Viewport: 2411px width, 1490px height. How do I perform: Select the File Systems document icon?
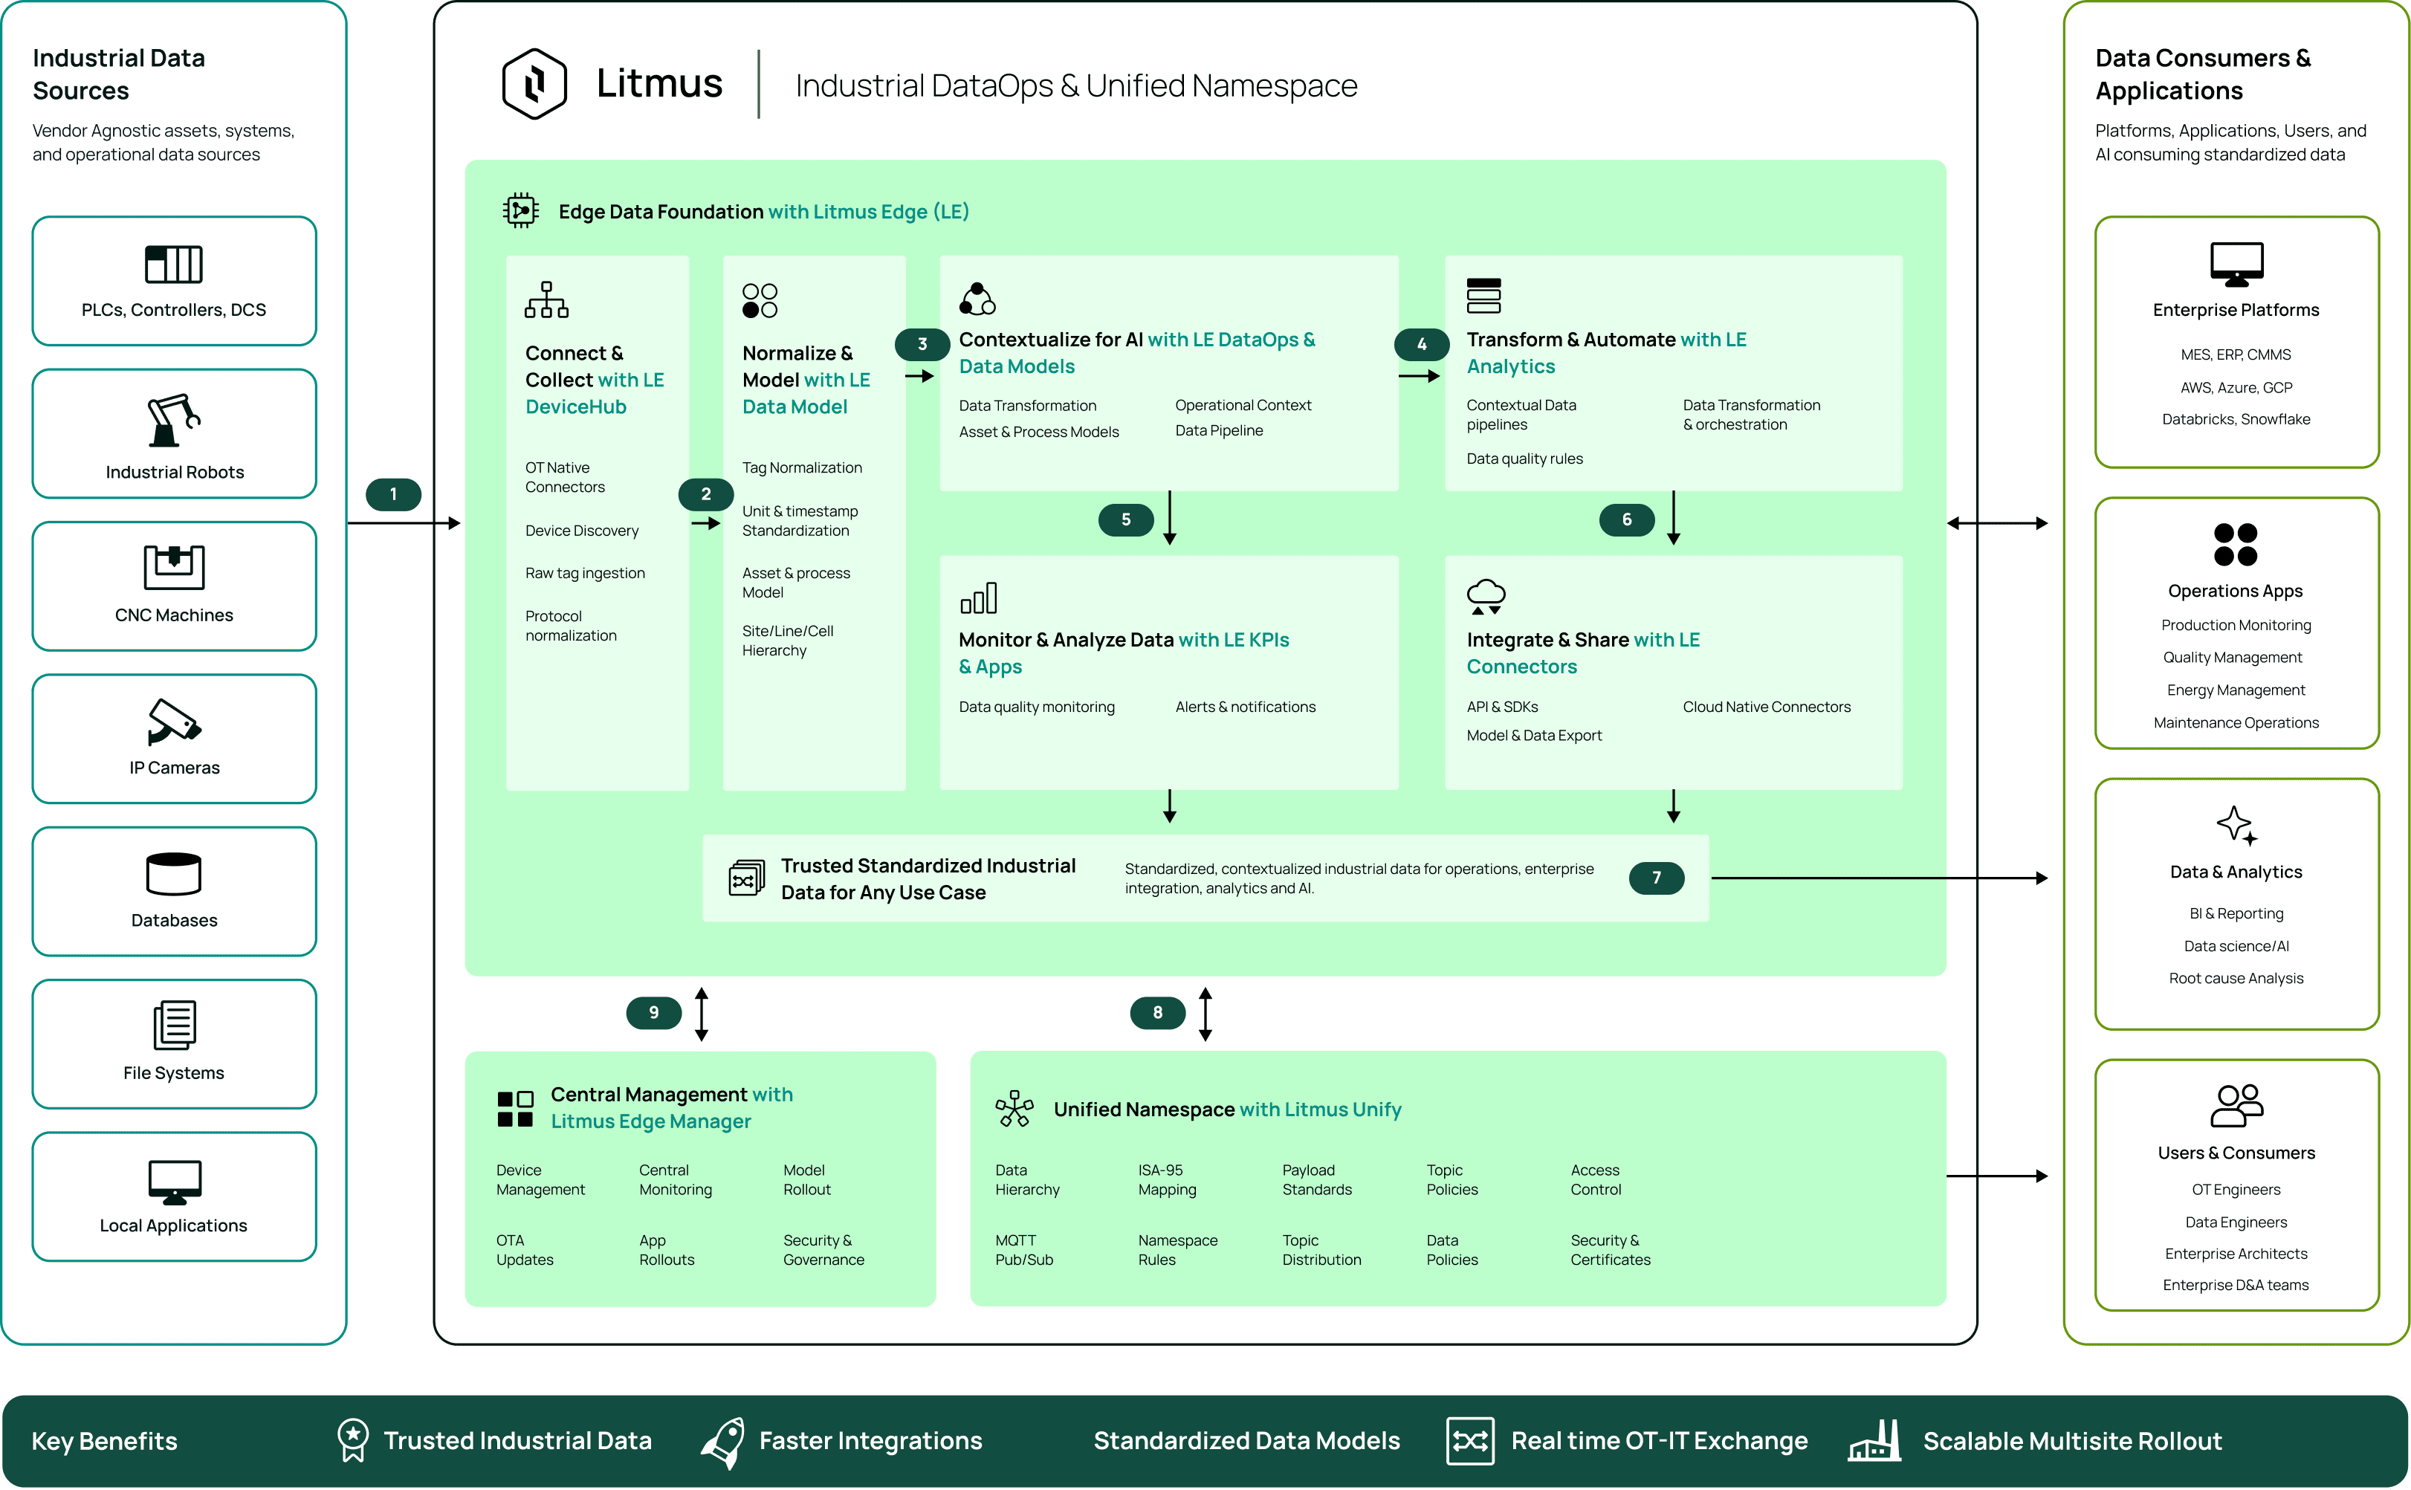tap(175, 1025)
